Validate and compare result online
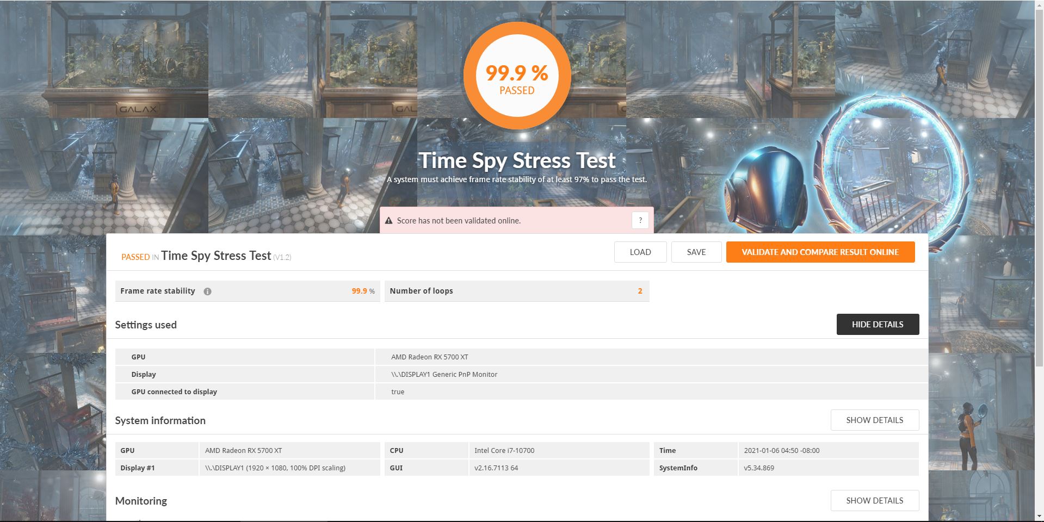The height and width of the screenshot is (522, 1044). [820, 252]
